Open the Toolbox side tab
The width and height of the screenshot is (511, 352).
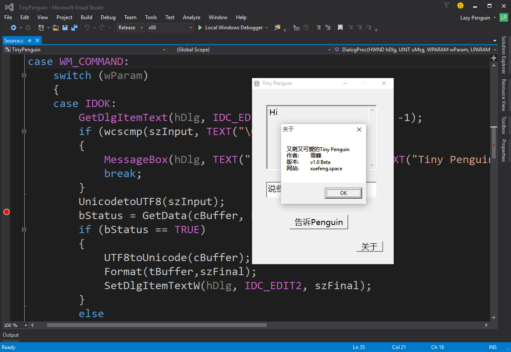pyautogui.click(x=504, y=125)
